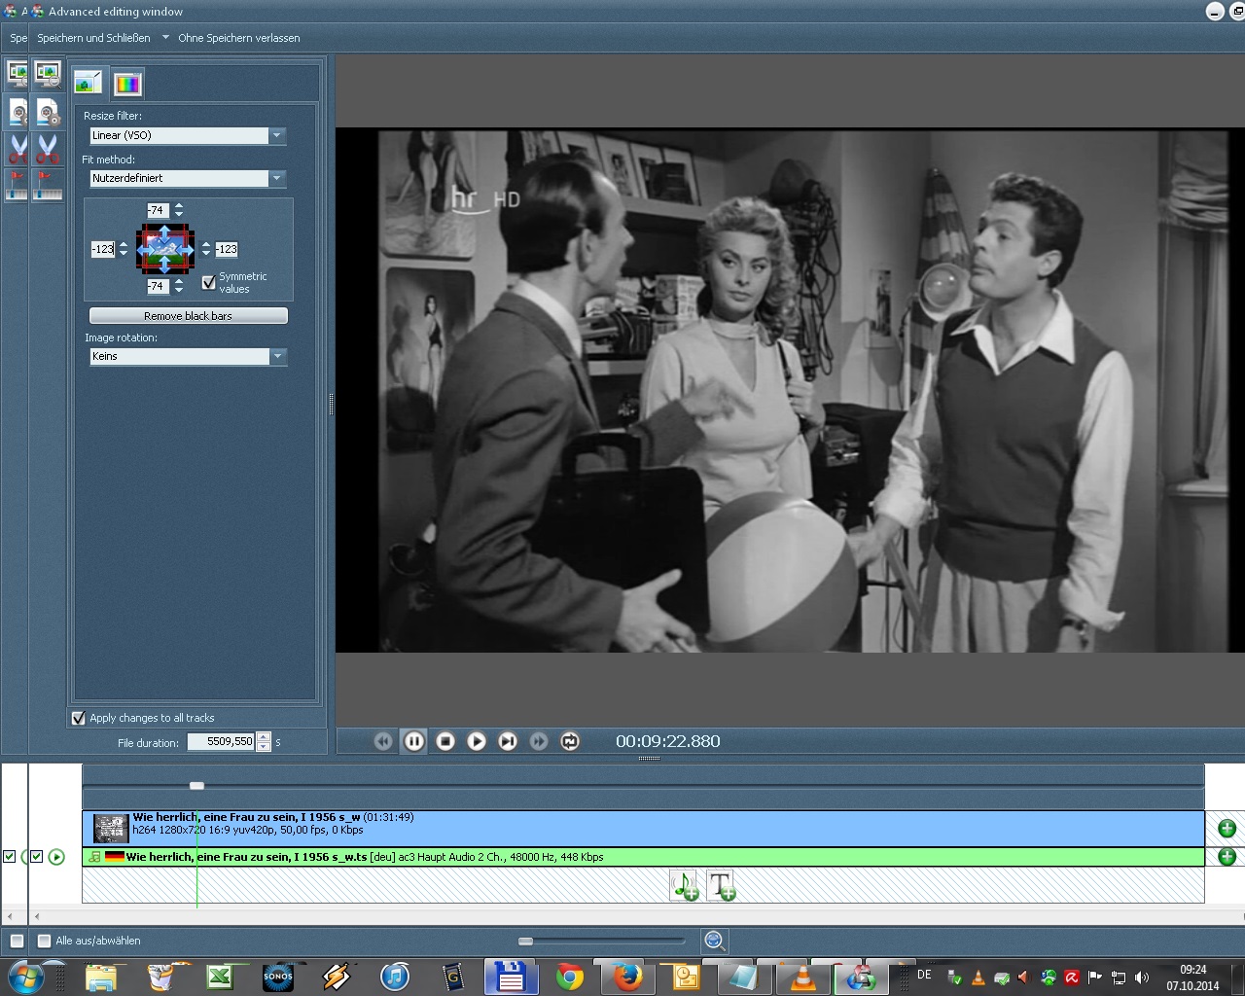The height and width of the screenshot is (996, 1245).
Task: Decrease the bottom crop value with down arrow
Action: (179, 290)
